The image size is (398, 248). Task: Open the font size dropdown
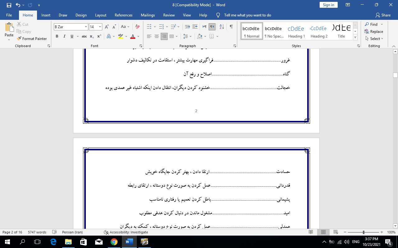[x=100, y=27]
